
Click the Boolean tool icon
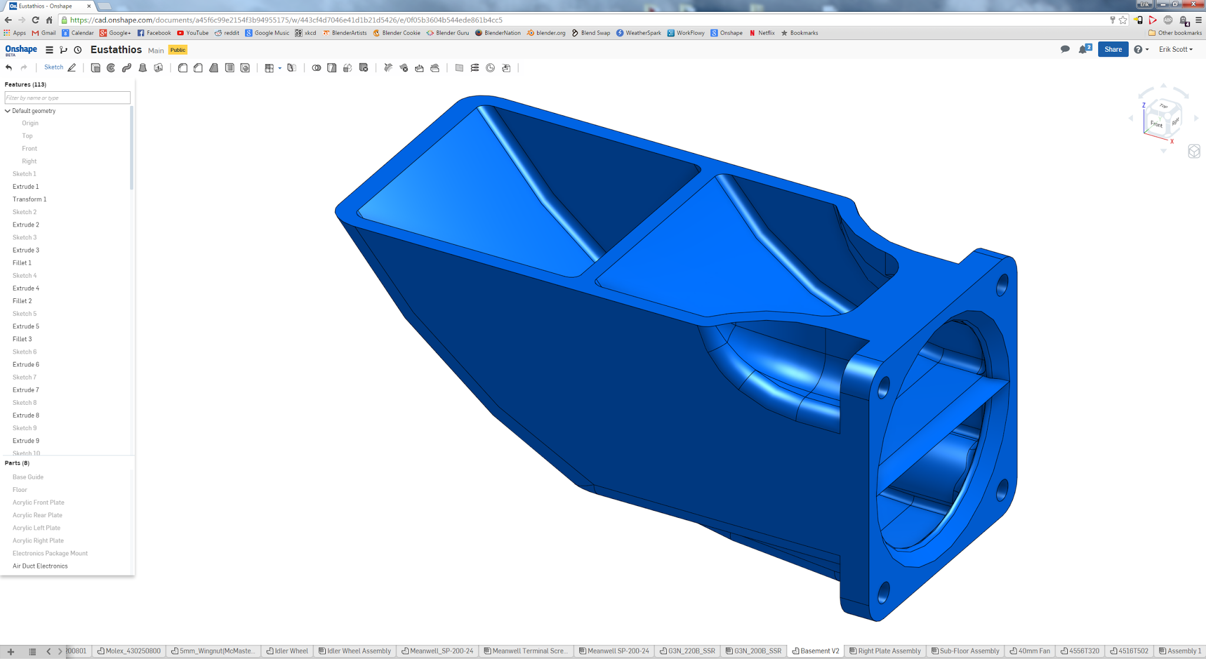coord(316,68)
